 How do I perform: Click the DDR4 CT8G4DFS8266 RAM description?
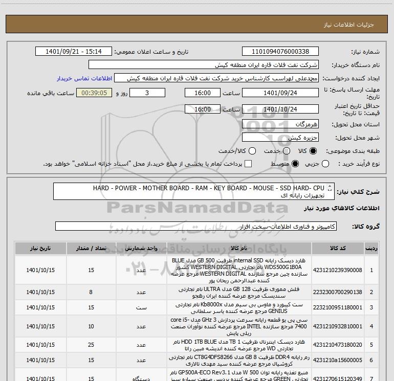tap(239, 361)
